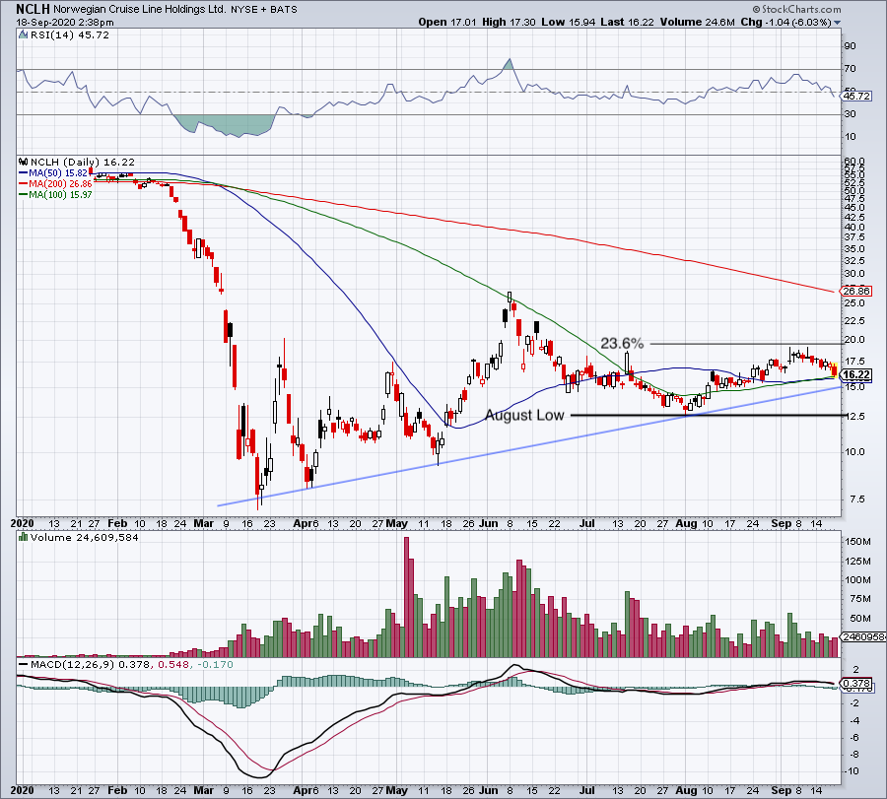
Task: Click the Volume 24.6M header value
Action: [697, 22]
